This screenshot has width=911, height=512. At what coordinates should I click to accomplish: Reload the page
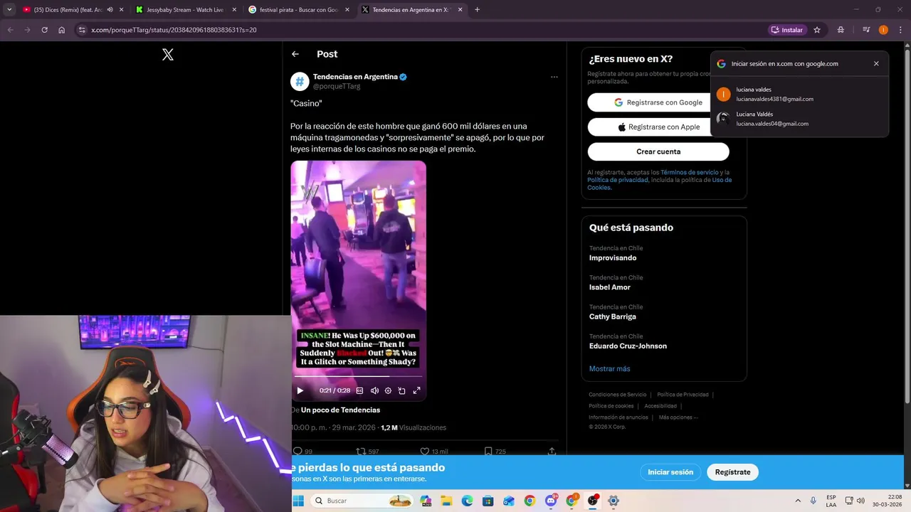pos(44,30)
